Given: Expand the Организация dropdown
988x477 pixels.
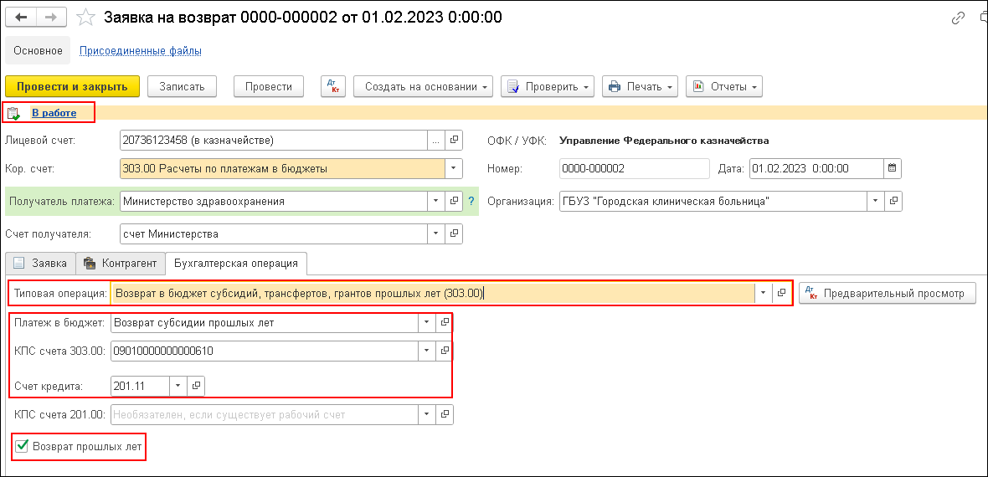Looking at the screenshot, I should 875,202.
